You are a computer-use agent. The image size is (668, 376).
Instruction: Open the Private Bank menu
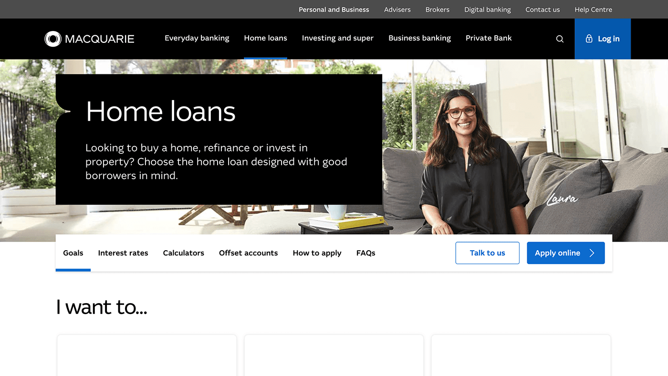(489, 38)
